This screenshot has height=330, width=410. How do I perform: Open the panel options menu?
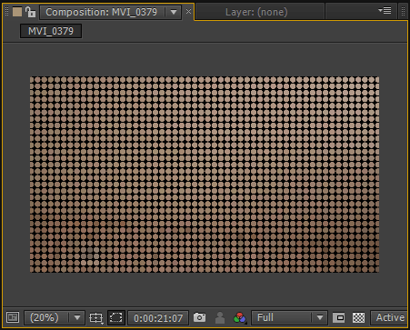pyautogui.click(x=385, y=11)
